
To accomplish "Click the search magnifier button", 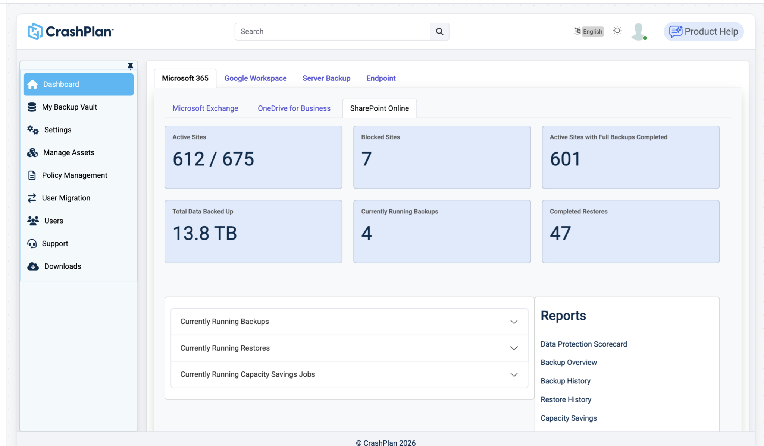I will coord(439,32).
